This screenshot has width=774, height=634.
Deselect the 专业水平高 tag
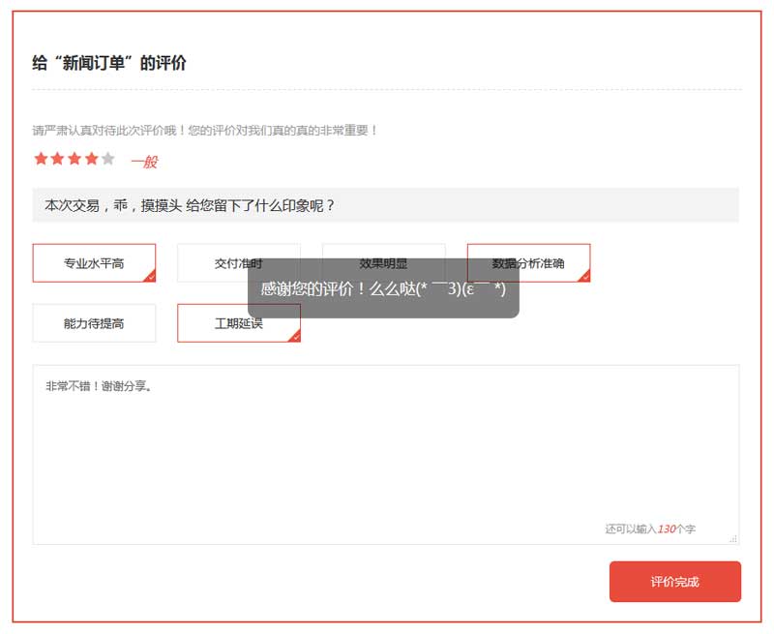tap(94, 263)
